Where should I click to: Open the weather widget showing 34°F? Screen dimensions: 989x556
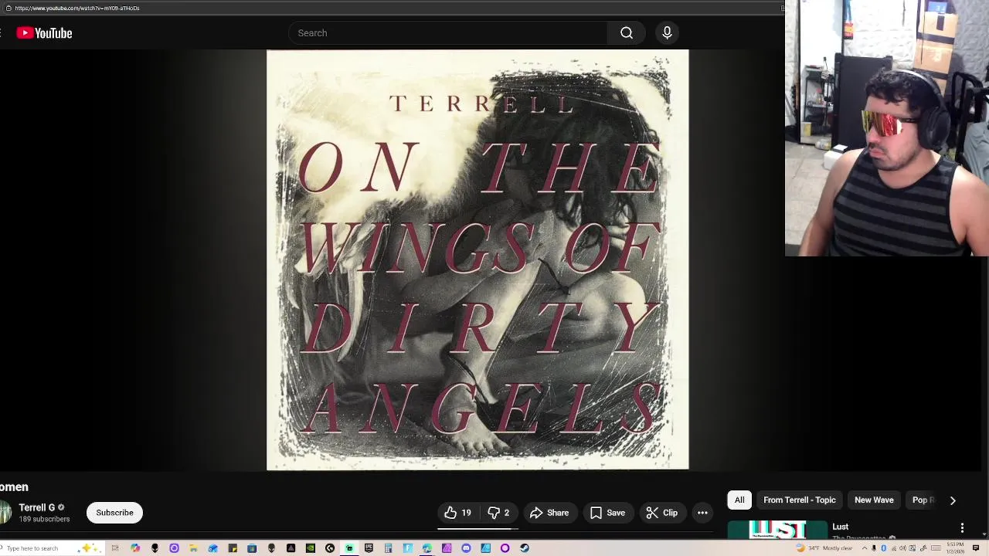pos(824,548)
